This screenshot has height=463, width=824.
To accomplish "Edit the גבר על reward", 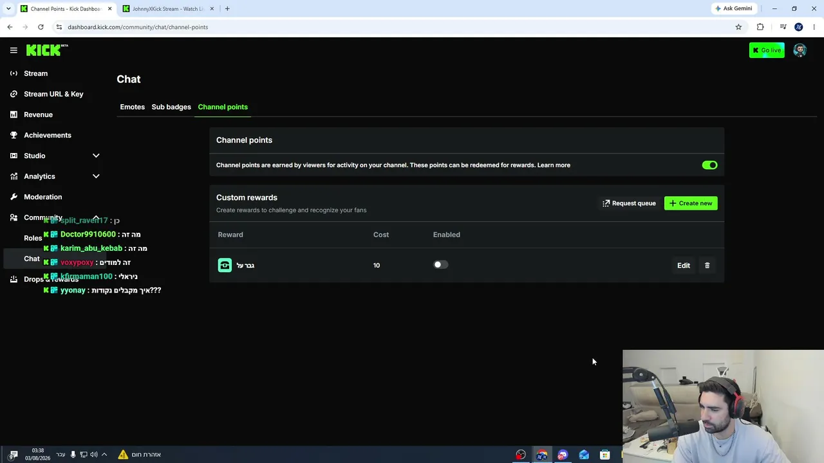I will pos(684,266).
